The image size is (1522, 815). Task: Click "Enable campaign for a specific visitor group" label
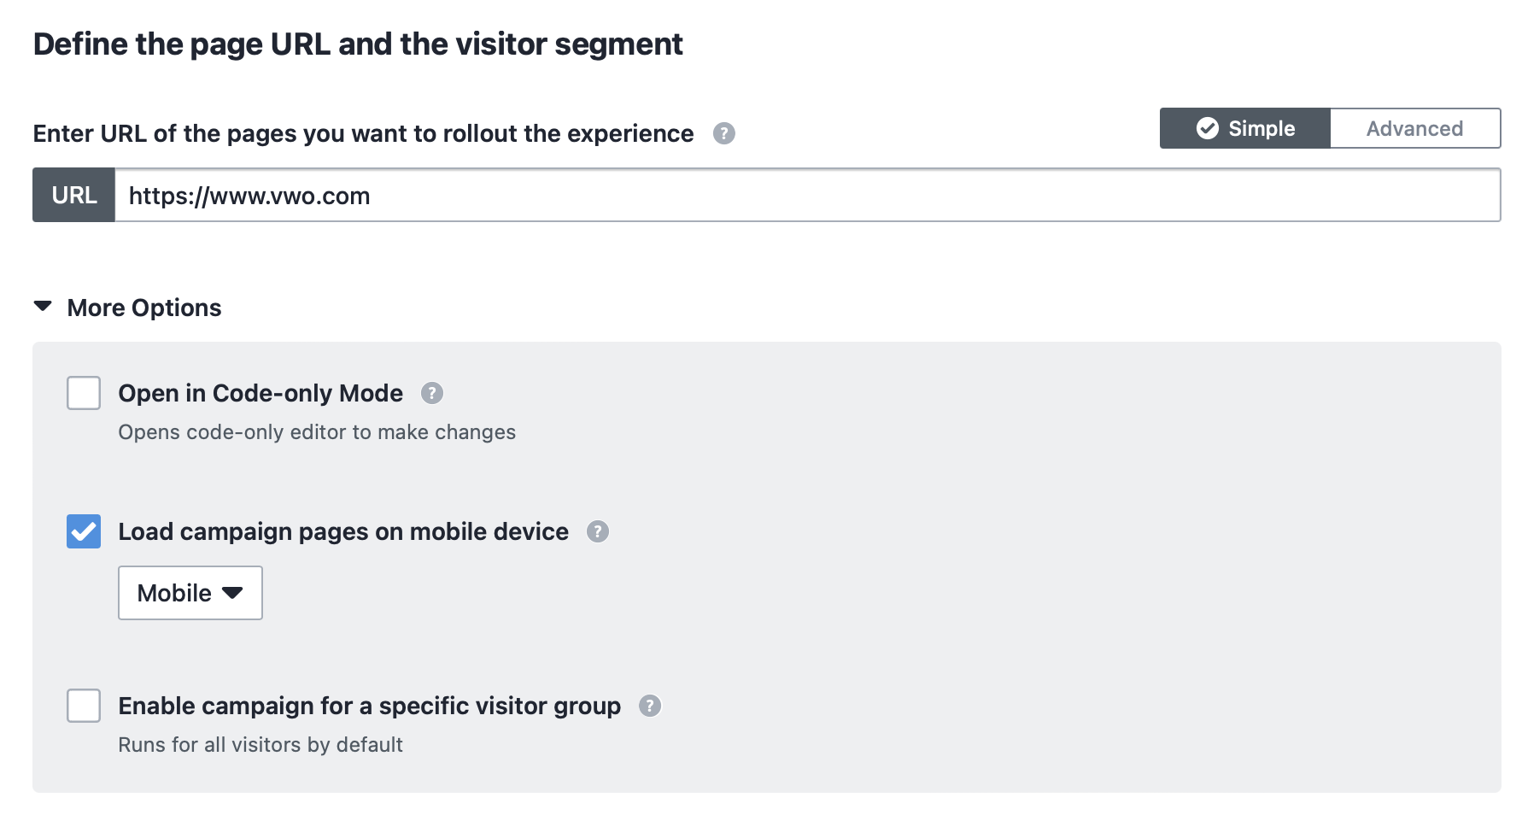[369, 707]
